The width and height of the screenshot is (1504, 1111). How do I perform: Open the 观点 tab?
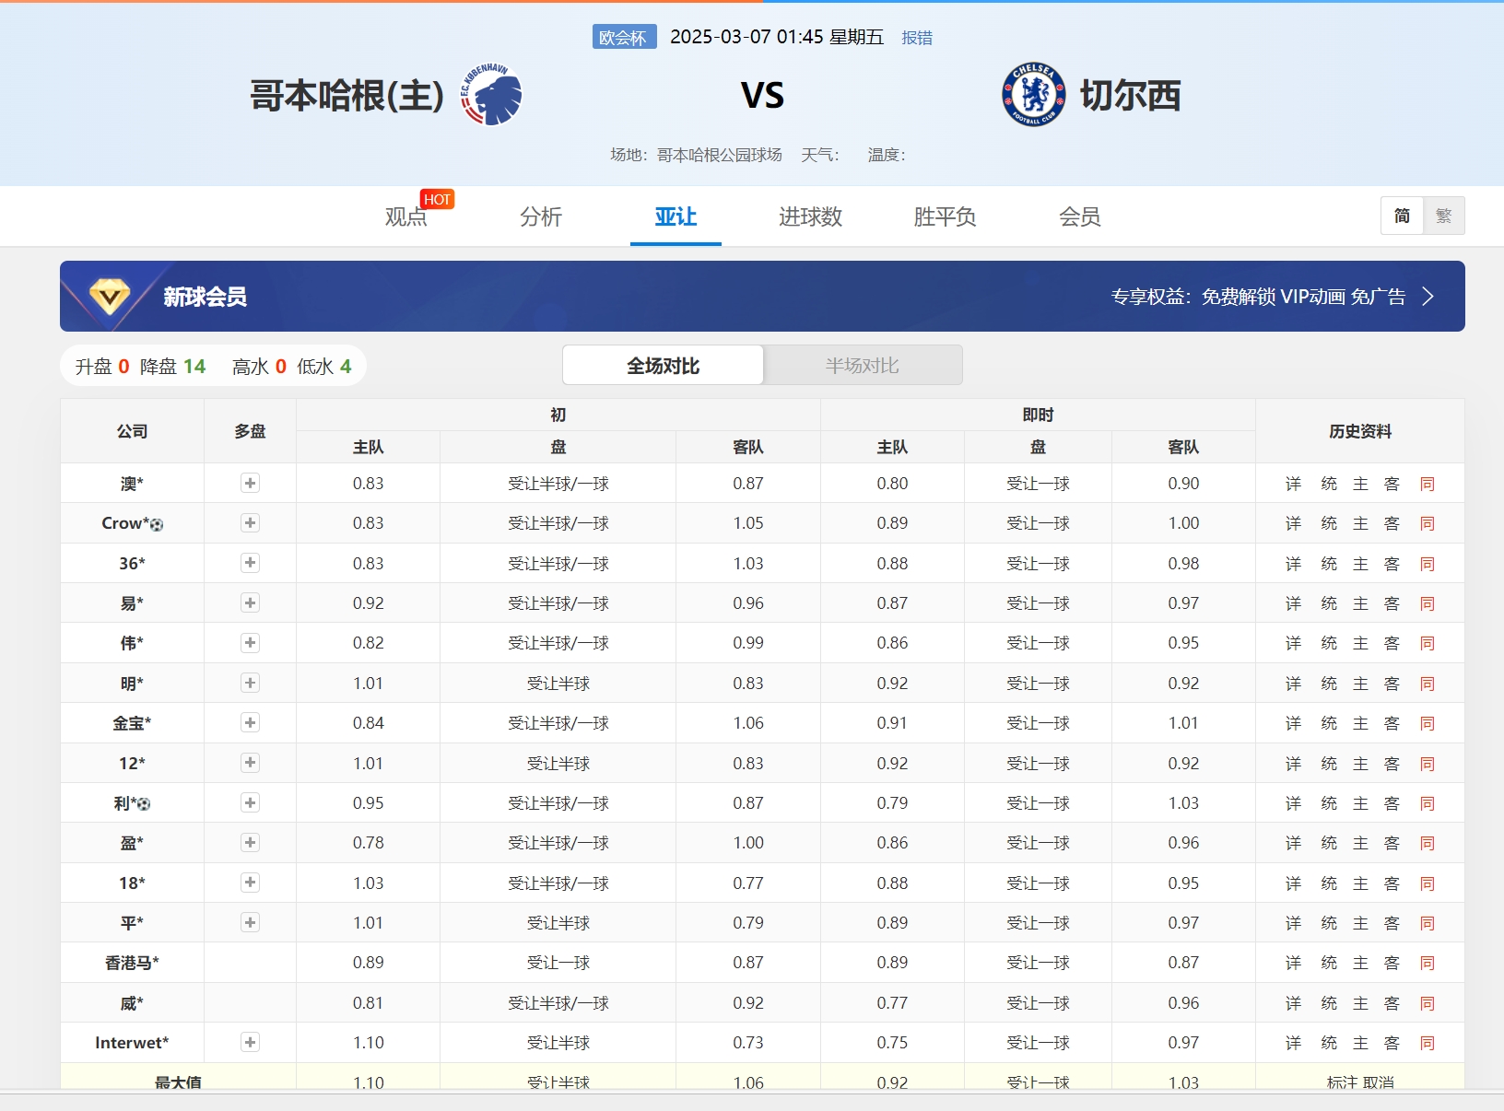coord(406,216)
